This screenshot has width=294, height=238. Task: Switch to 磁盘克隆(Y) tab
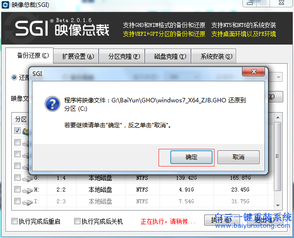tap(168, 56)
